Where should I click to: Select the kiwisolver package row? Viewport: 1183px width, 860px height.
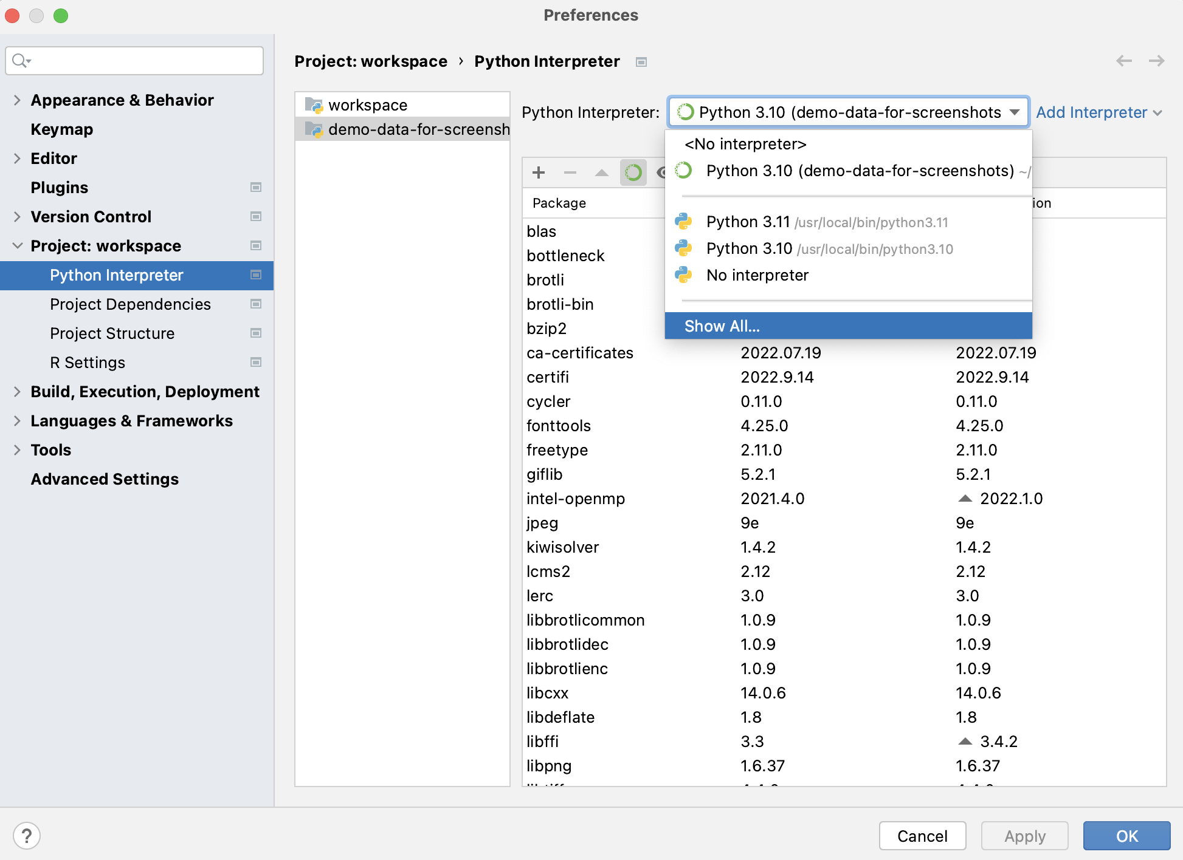(844, 547)
